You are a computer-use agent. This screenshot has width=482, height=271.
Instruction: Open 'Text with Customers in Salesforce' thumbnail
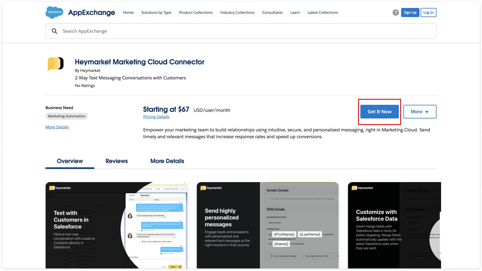point(117,225)
